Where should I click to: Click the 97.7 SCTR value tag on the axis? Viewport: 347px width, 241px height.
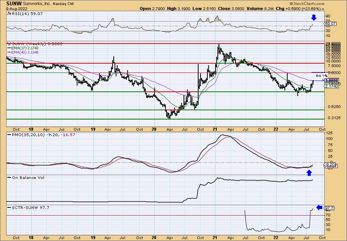click(329, 208)
